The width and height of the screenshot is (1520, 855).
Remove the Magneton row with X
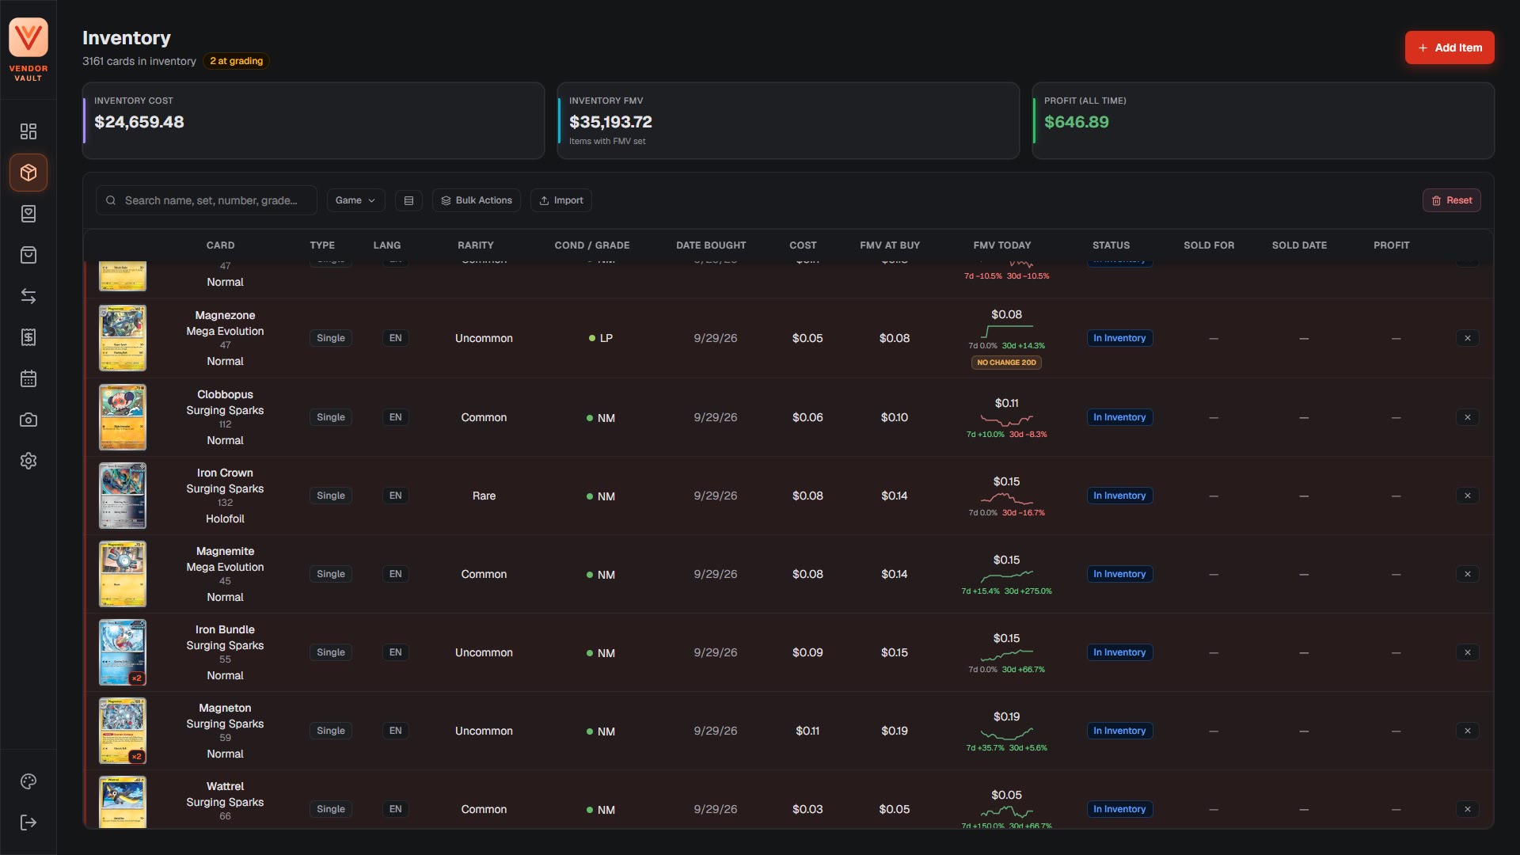tap(1467, 731)
